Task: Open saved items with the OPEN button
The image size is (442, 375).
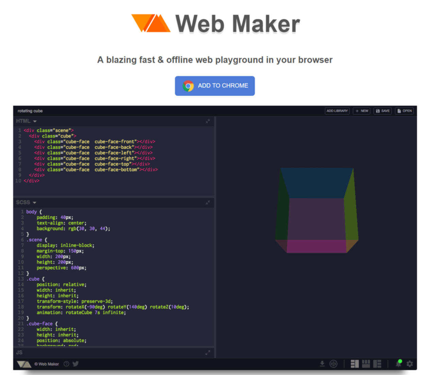Action: tap(404, 111)
